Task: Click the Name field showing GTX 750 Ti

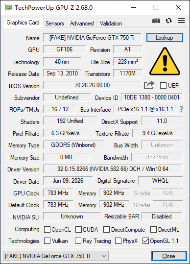Action: [x=92, y=38]
